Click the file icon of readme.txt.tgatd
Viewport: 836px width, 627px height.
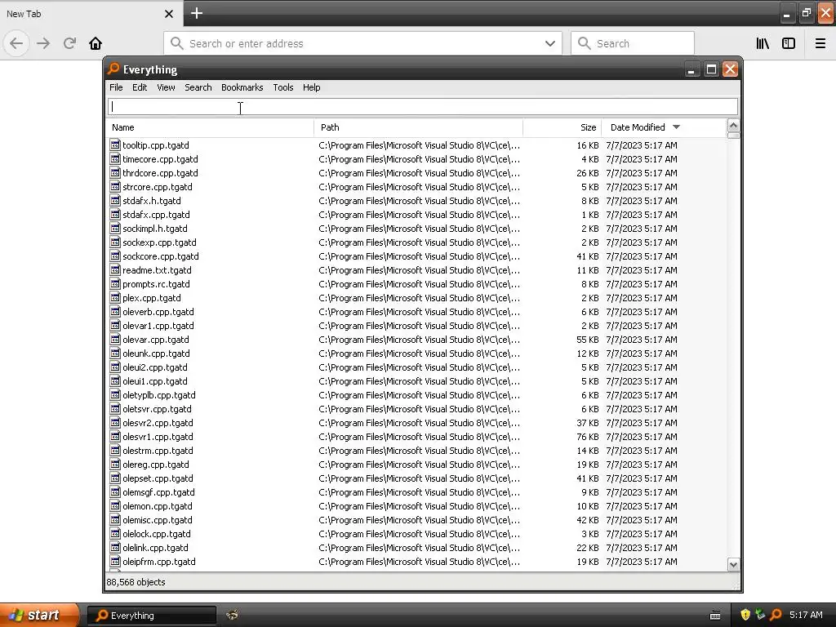click(115, 269)
